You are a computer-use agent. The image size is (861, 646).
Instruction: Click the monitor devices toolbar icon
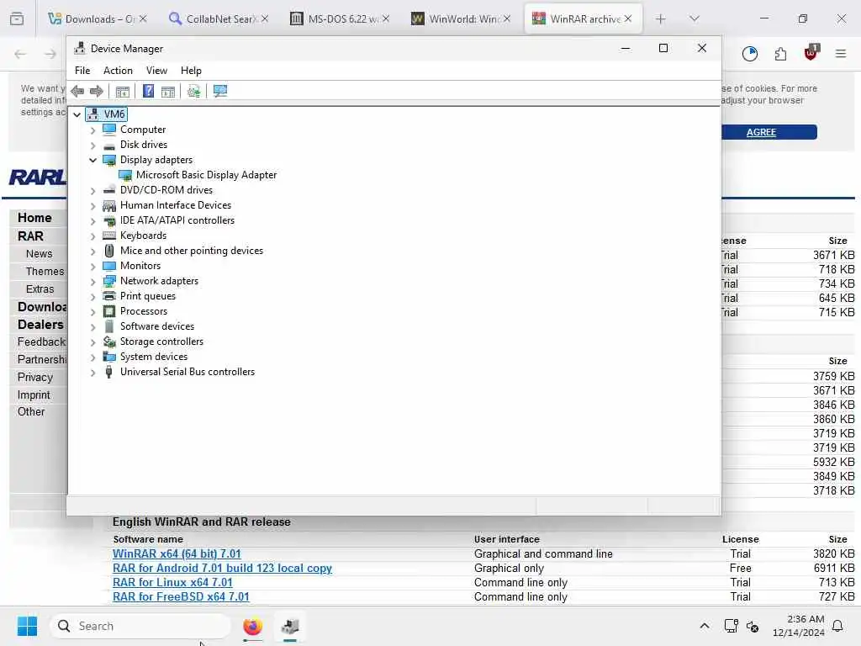(x=220, y=91)
